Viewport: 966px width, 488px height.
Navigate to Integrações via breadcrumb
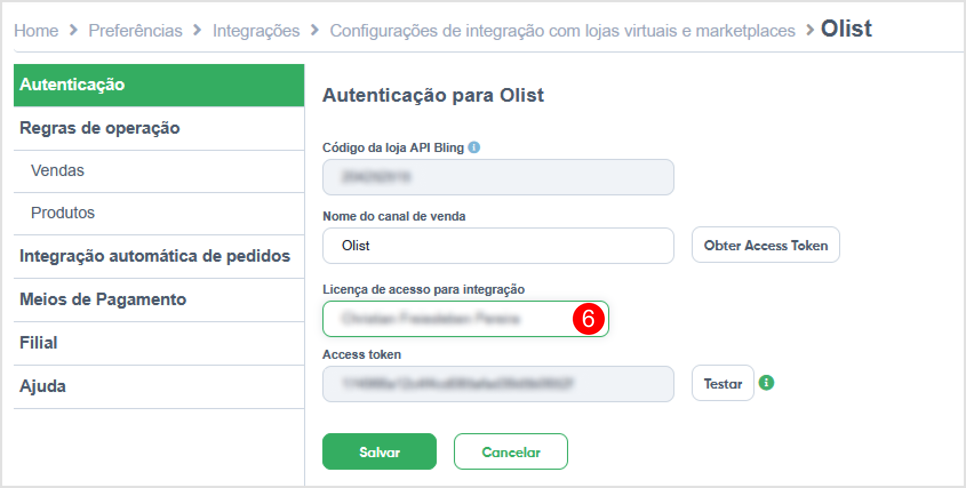pos(256,31)
